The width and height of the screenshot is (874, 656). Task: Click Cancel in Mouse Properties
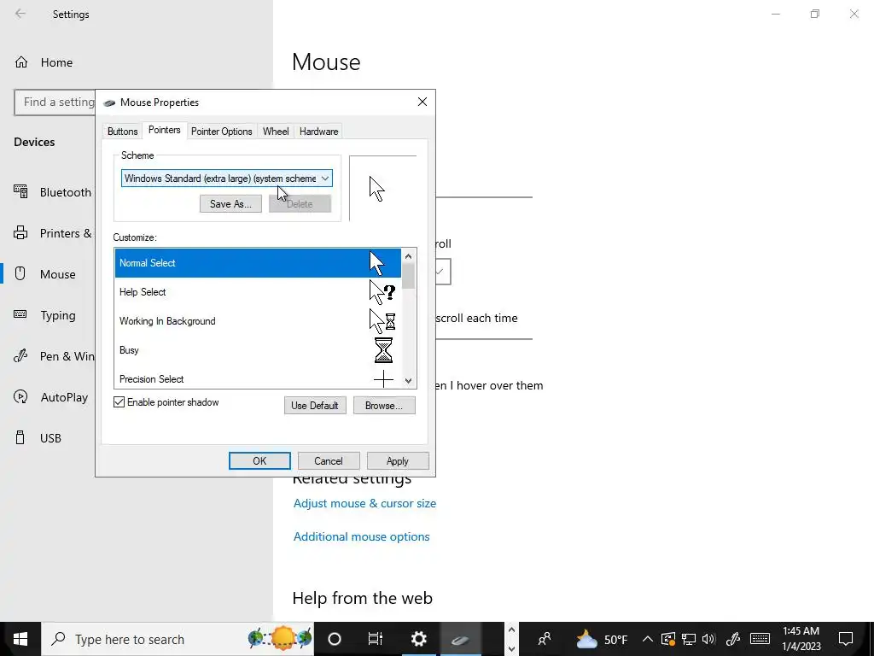pos(329,460)
